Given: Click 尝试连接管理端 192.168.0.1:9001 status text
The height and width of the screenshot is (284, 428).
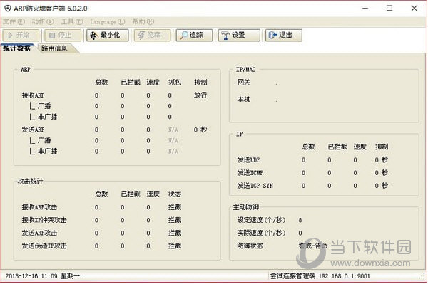Looking at the screenshot, I should pyautogui.click(x=320, y=276).
